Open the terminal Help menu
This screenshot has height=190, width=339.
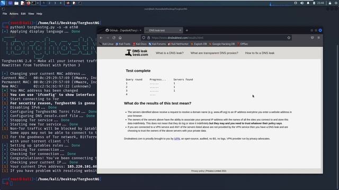point(39,14)
